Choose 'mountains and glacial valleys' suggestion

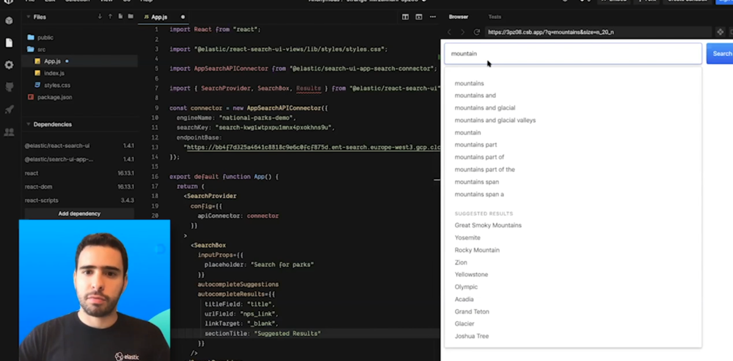tap(495, 120)
